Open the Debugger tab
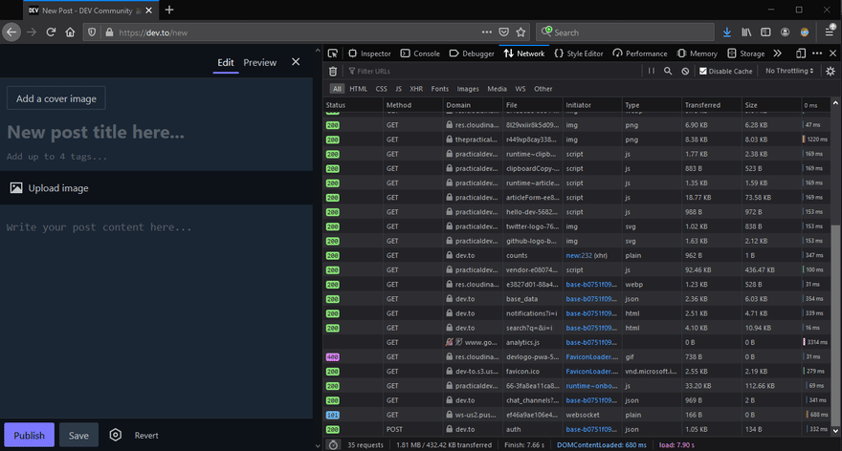The height and width of the screenshot is (451, 842). click(472, 54)
